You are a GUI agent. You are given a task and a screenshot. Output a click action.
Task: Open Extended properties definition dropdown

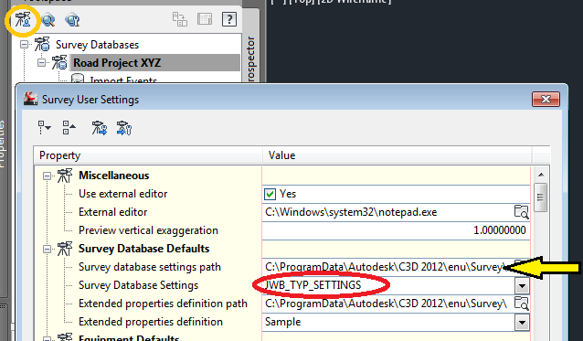pyautogui.click(x=522, y=322)
